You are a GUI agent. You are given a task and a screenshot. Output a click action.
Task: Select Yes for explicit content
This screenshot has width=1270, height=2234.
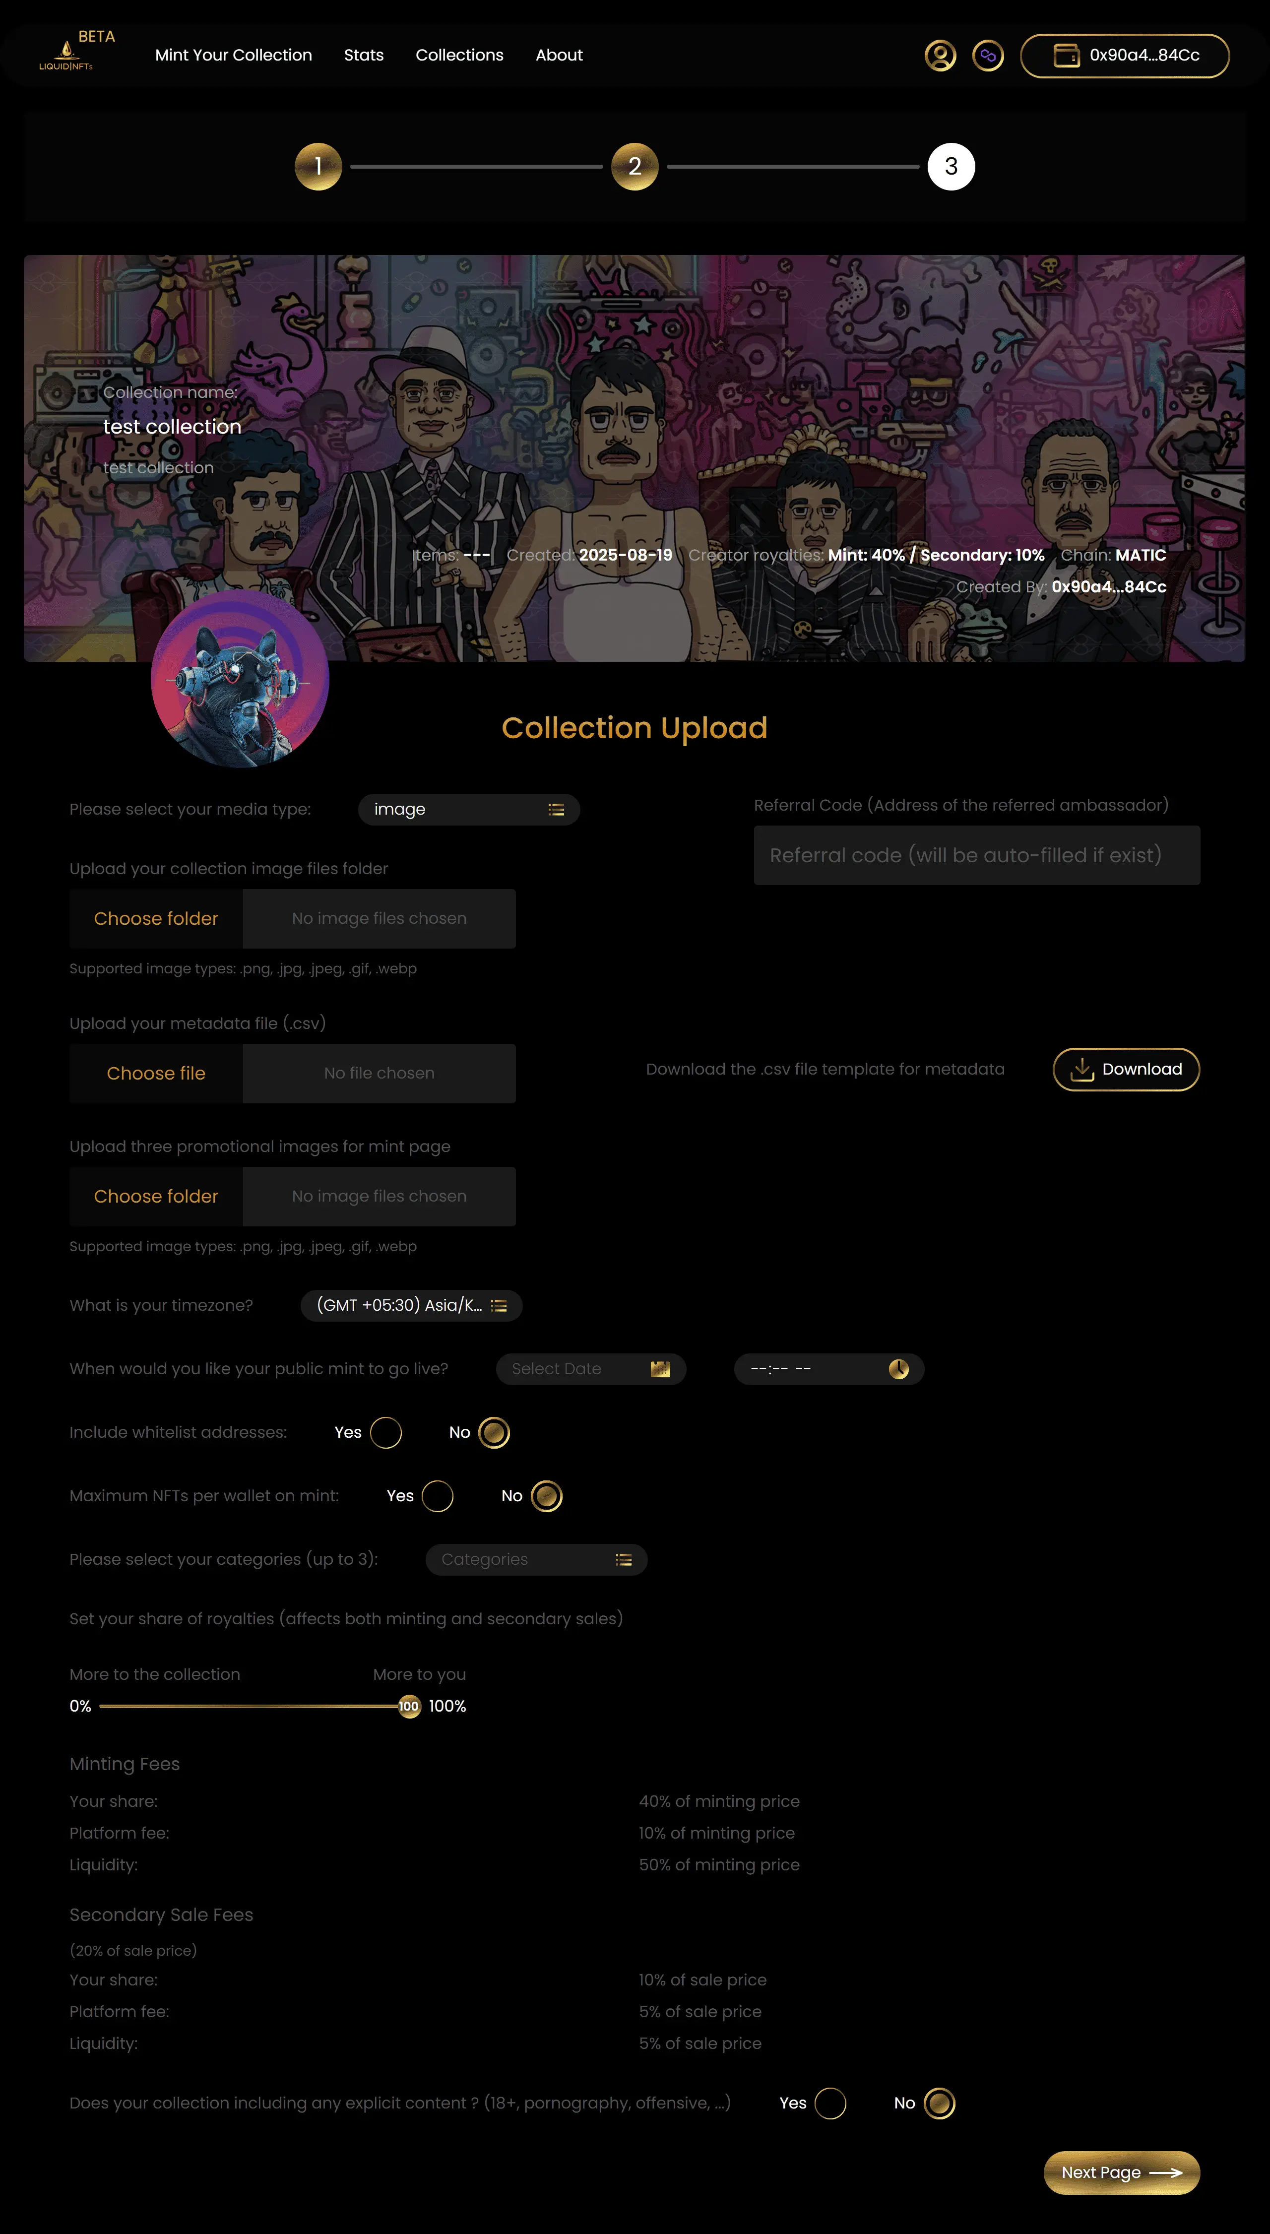coord(829,2103)
